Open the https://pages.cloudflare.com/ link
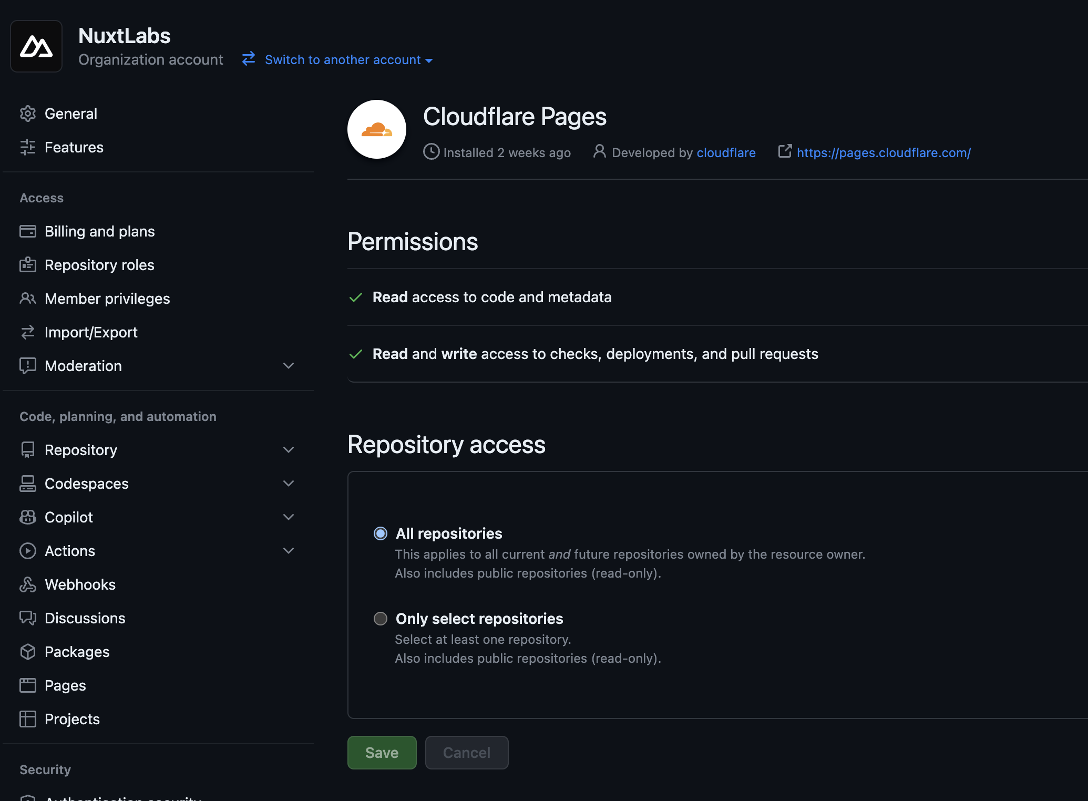This screenshot has width=1088, height=801. tap(883, 152)
